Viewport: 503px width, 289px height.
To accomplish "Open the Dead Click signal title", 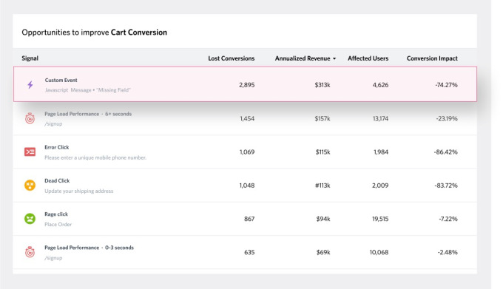I will coord(57,180).
